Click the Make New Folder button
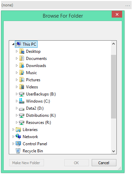133x174 pixels. 26,163
